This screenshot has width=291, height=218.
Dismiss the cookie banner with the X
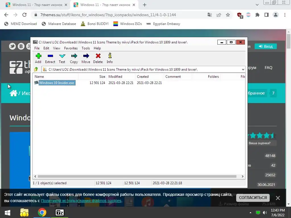[278, 198]
